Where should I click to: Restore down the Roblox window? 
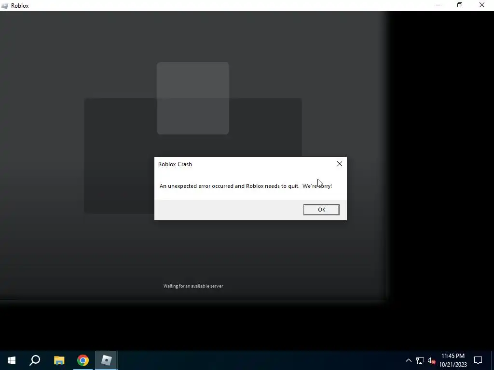pyautogui.click(x=460, y=5)
